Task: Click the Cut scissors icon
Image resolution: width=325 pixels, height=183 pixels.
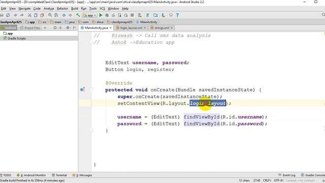Action: (29, 15)
